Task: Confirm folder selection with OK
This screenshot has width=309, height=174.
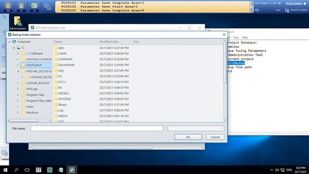Action: [x=188, y=137]
